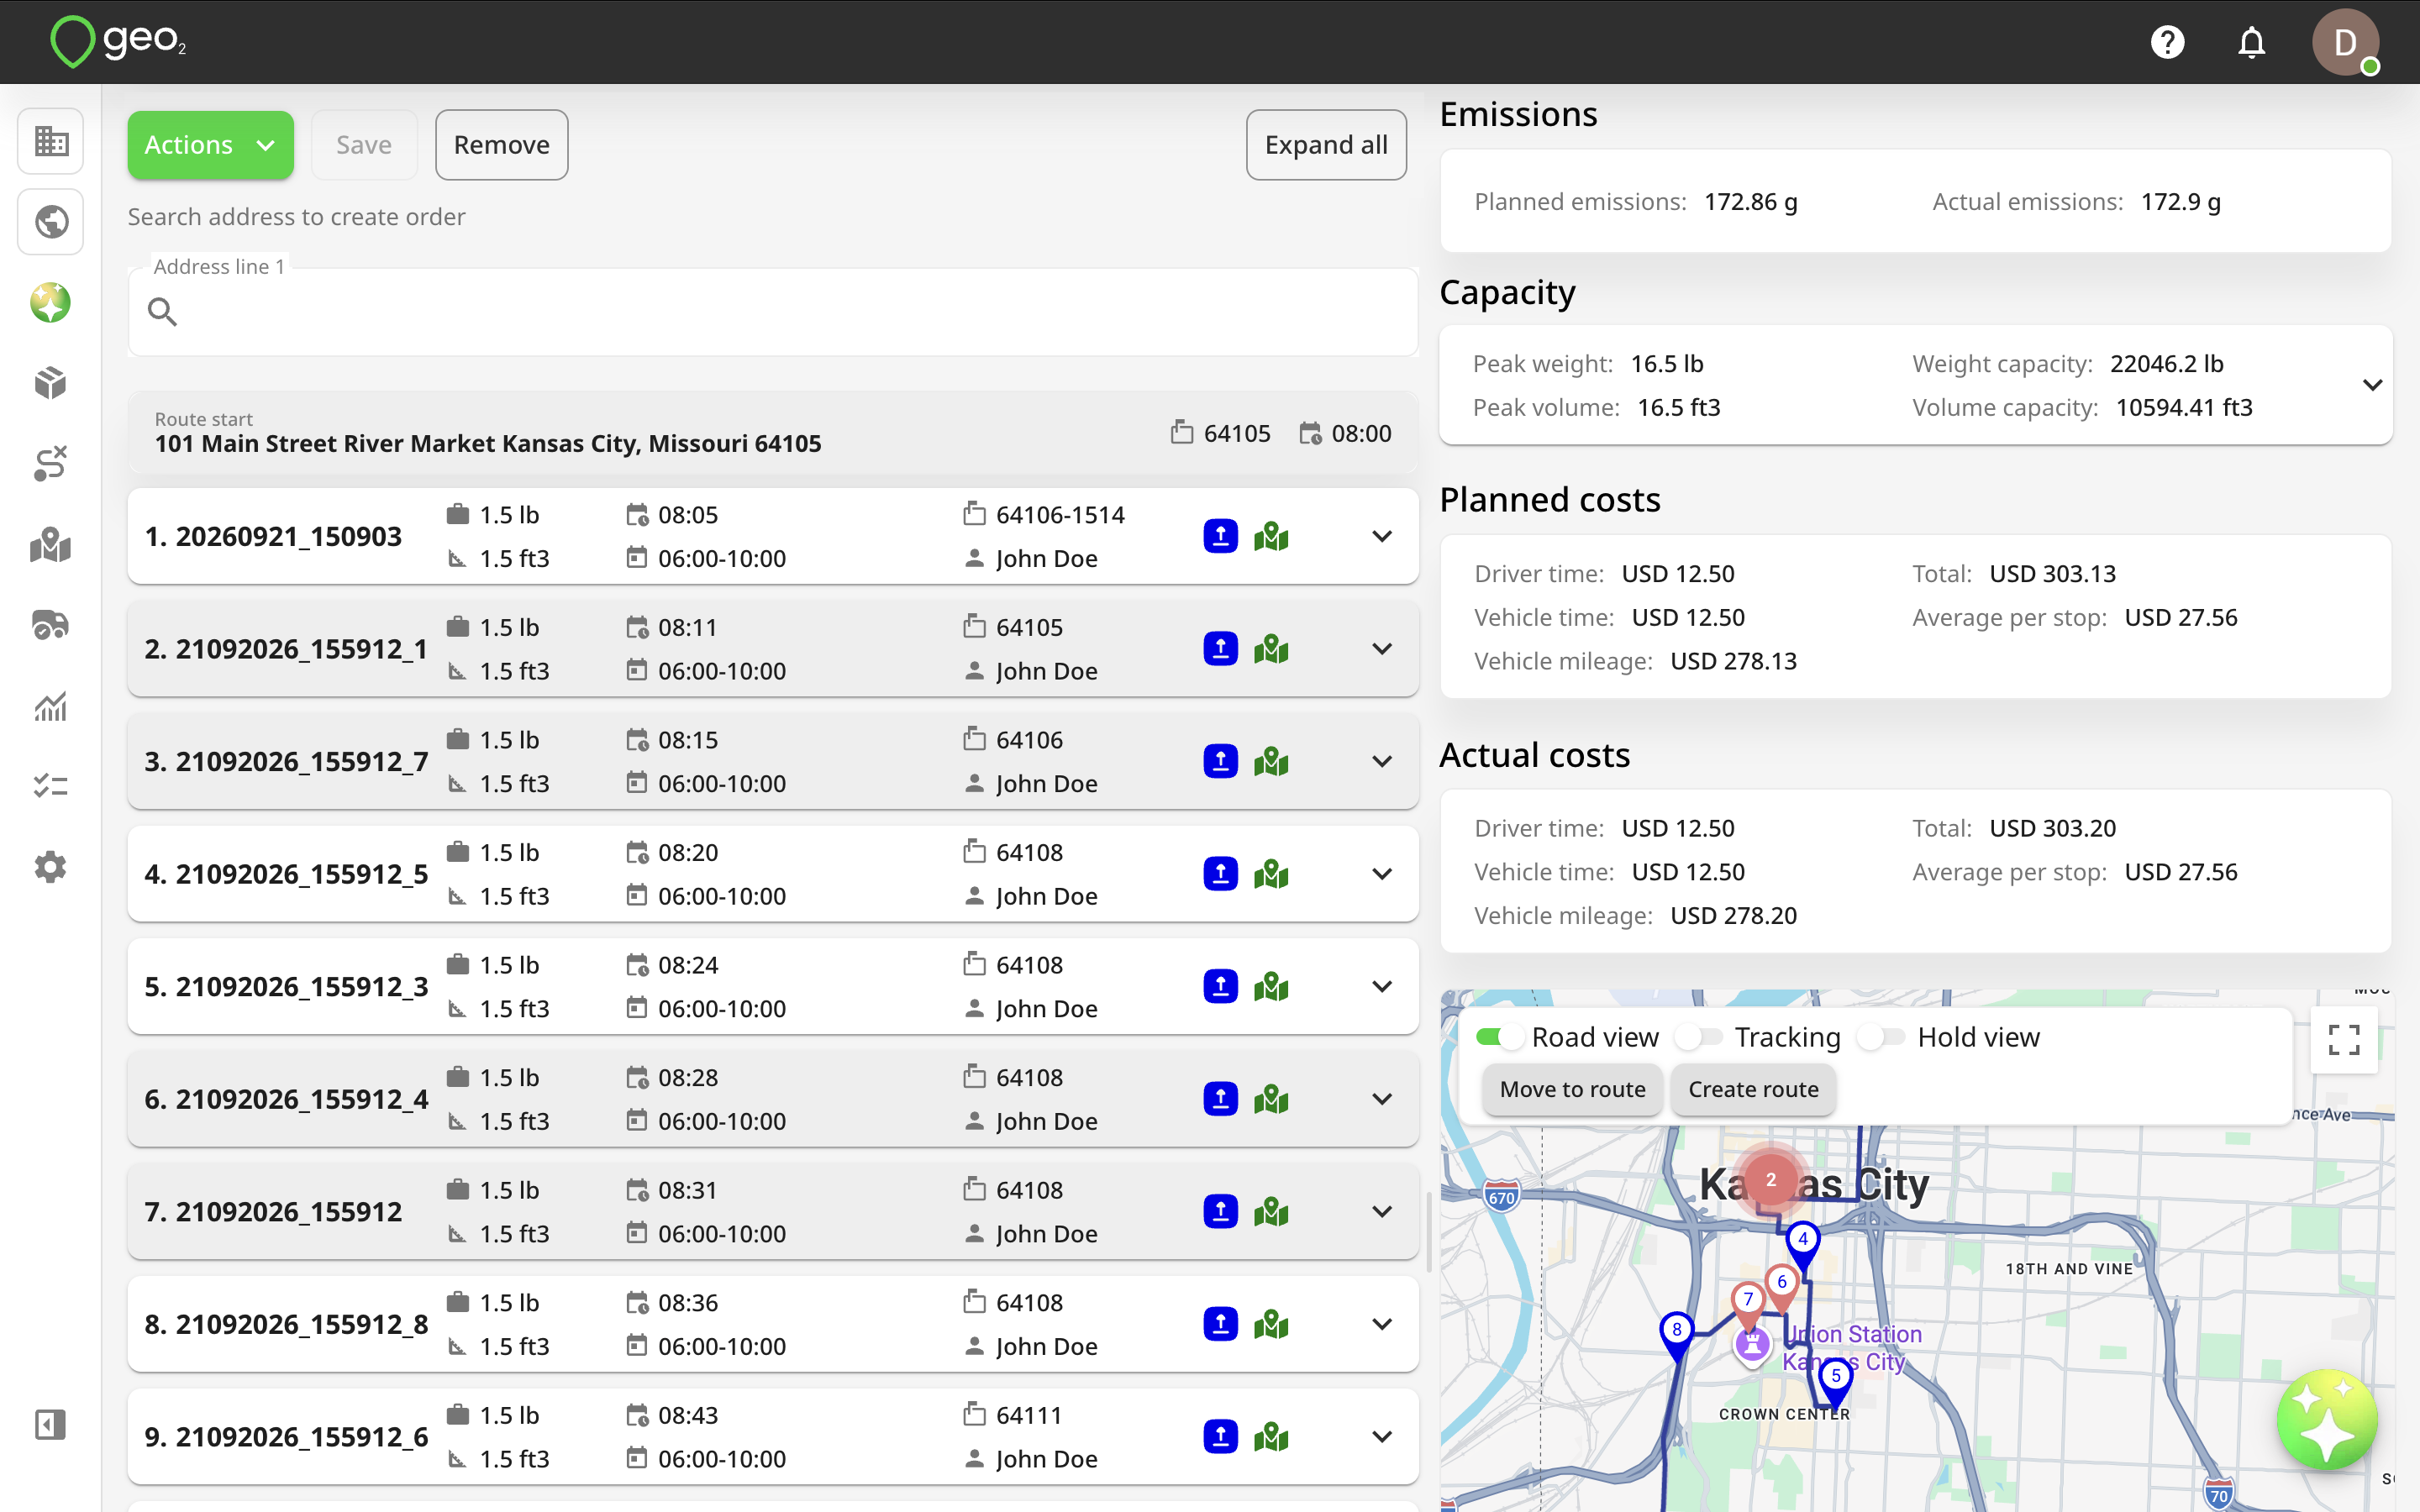Open the map markers sidebar icon
The width and height of the screenshot is (2420, 1512).
click(x=51, y=545)
